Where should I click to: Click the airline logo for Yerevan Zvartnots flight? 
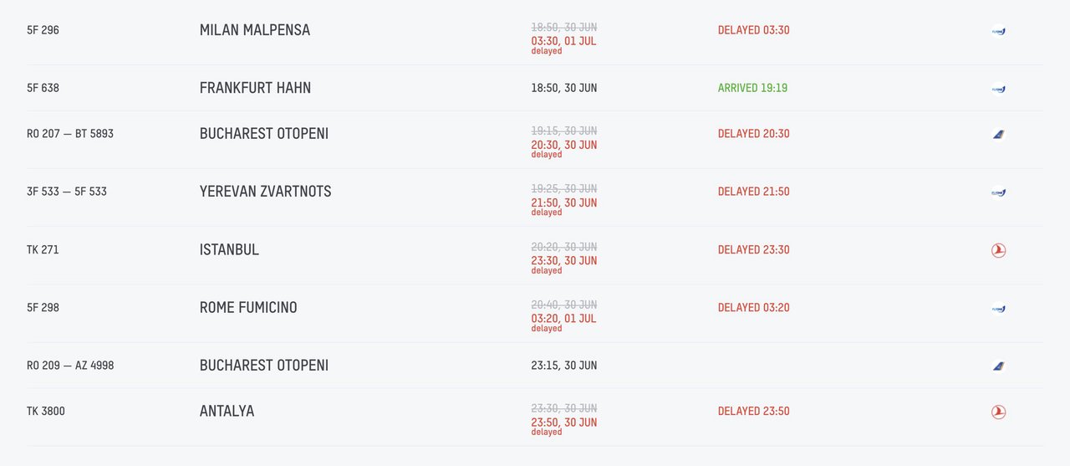[x=998, y=192]
